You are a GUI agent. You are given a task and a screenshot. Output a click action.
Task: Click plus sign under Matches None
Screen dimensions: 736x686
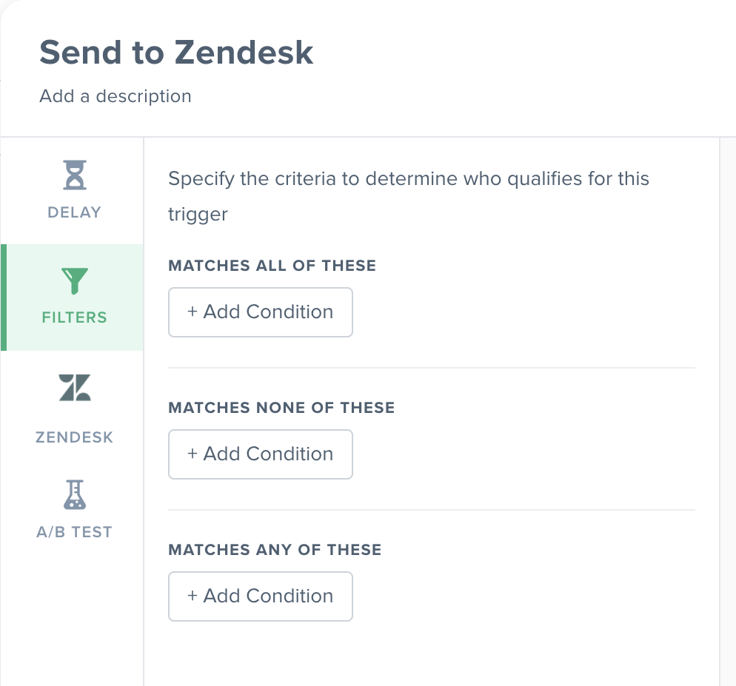[192, 454]
